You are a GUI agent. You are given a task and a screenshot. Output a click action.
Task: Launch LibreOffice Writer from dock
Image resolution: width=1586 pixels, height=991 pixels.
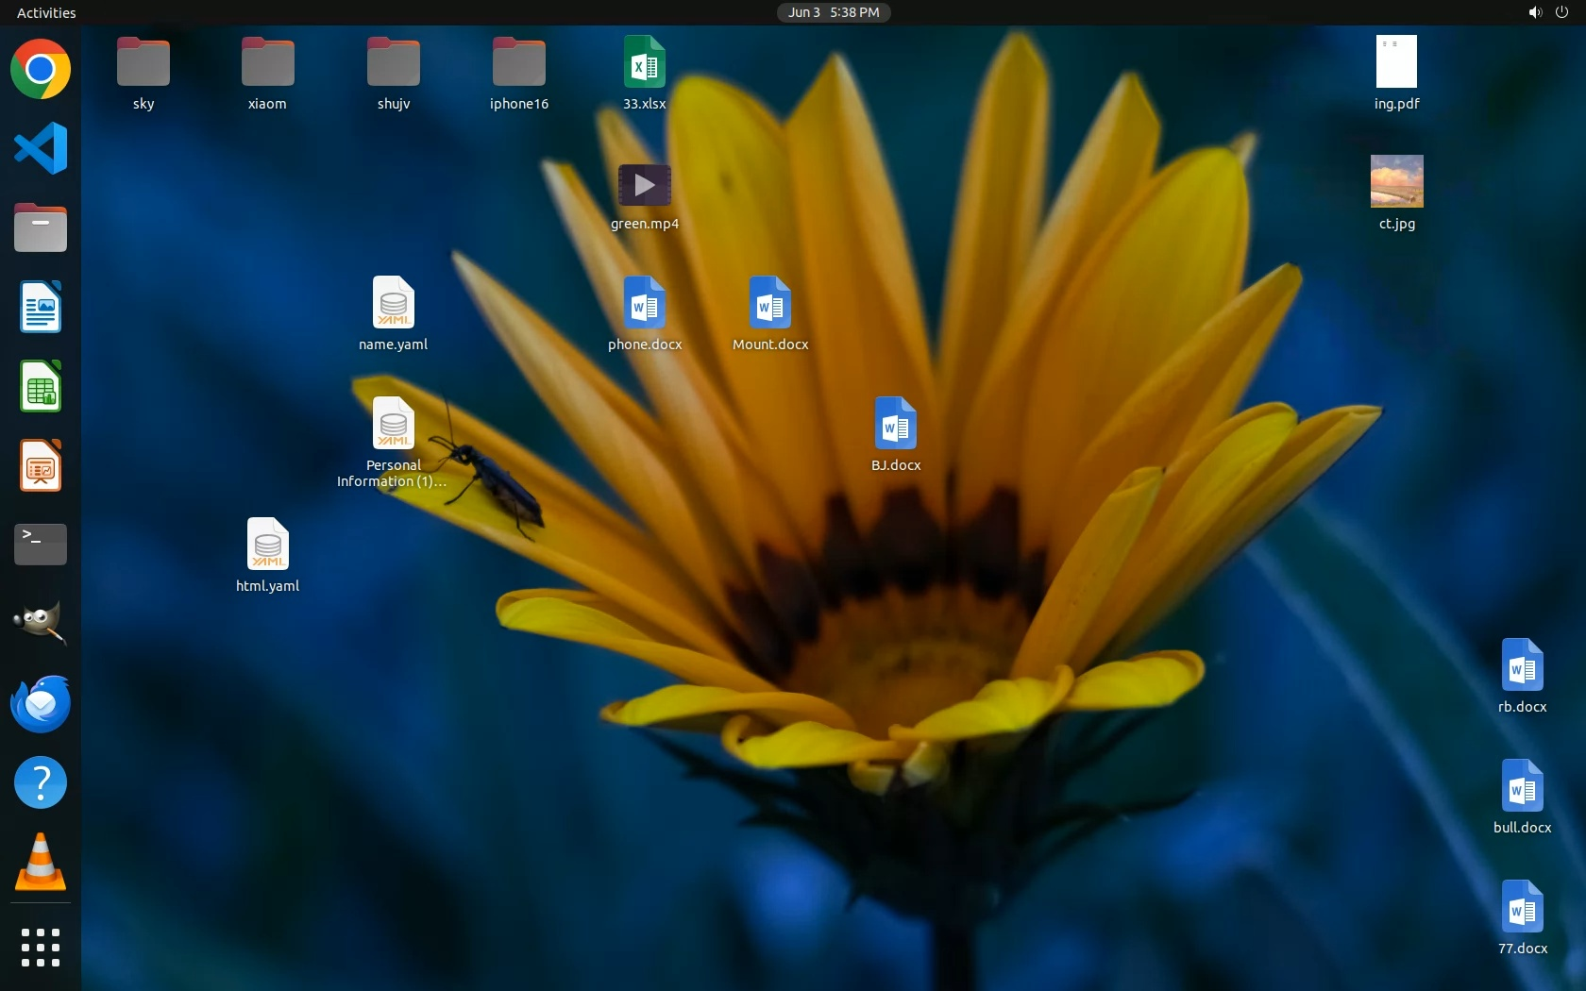[41, 307]
